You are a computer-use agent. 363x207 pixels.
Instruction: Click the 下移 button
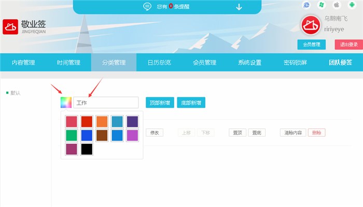pos(205,132)
